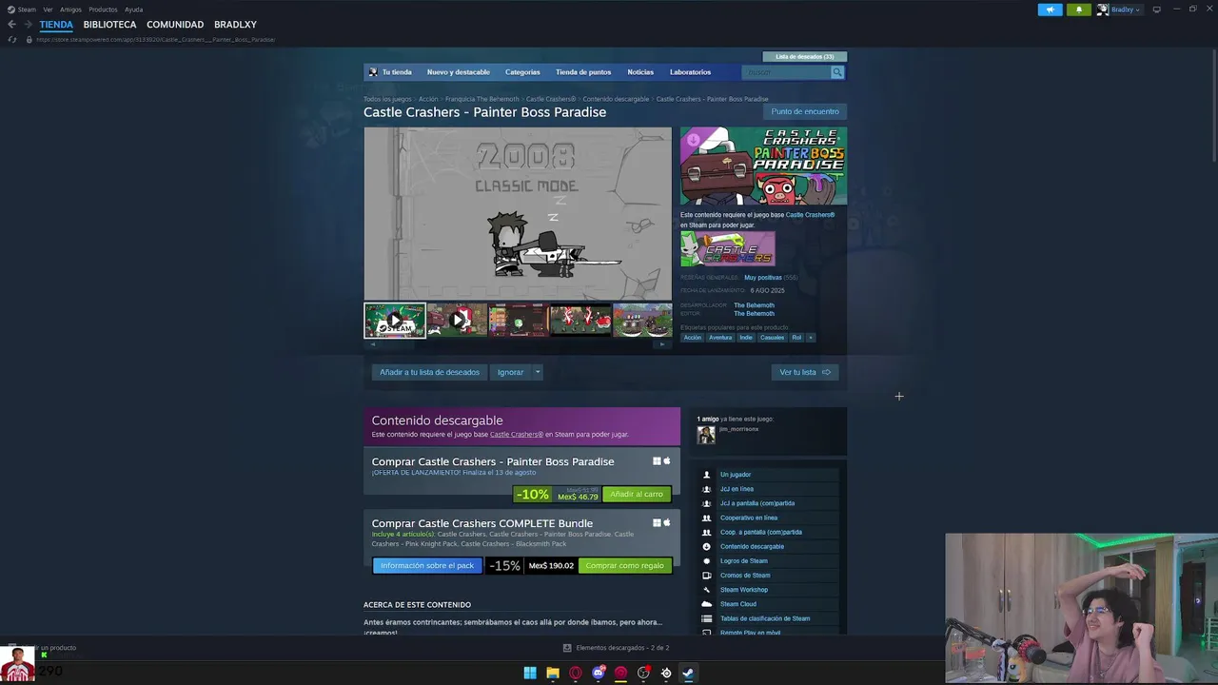The width and height of the screenshot is (1218, 685).
Task: Open the Ignorar dropdown arrow
Action: 538,372
